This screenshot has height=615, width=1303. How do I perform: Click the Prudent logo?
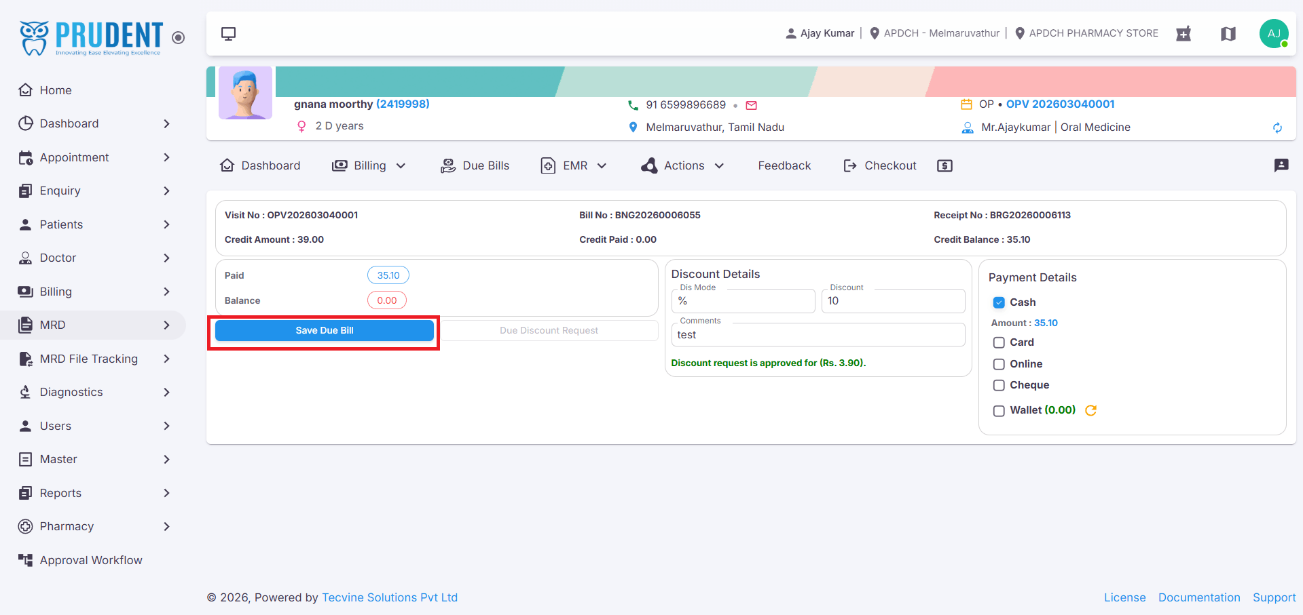pyautogui.click(x=91, y=37)
